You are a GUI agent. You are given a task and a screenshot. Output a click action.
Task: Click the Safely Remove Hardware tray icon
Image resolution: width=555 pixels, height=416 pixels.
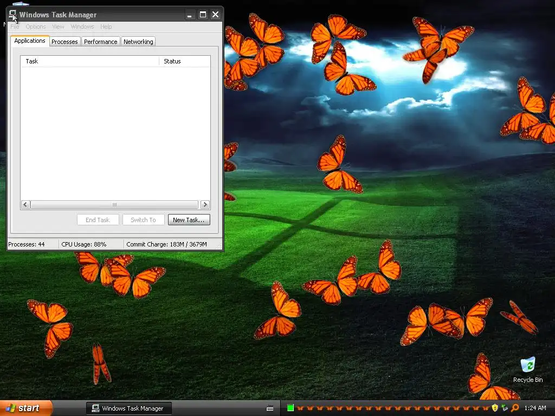point(505,408)
